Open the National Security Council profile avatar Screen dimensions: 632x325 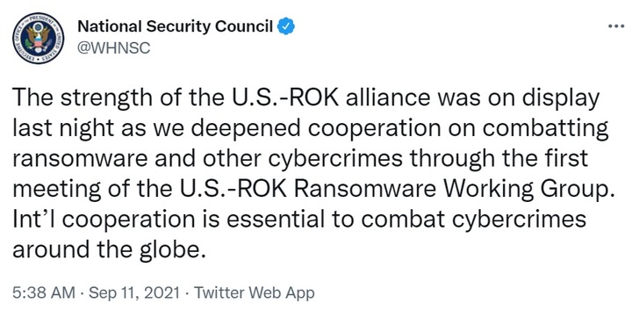(39, 39)
